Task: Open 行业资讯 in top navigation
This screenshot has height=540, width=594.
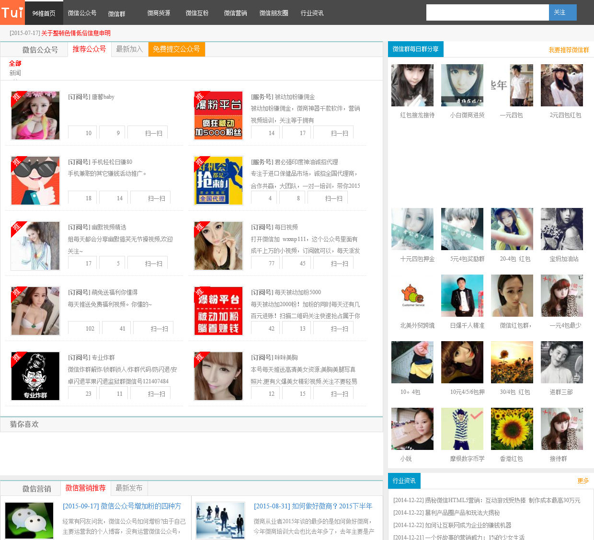Action: 312,13
